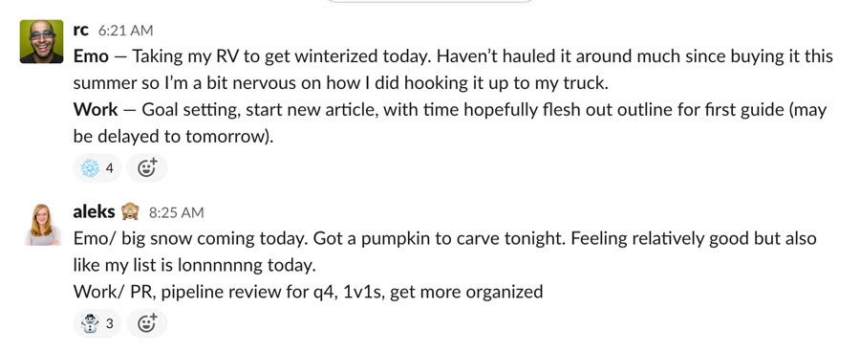Add a reaction to aleks's message
Image resolution: width=860 pixels, height=351 pixels.
(x=146, y=323)
